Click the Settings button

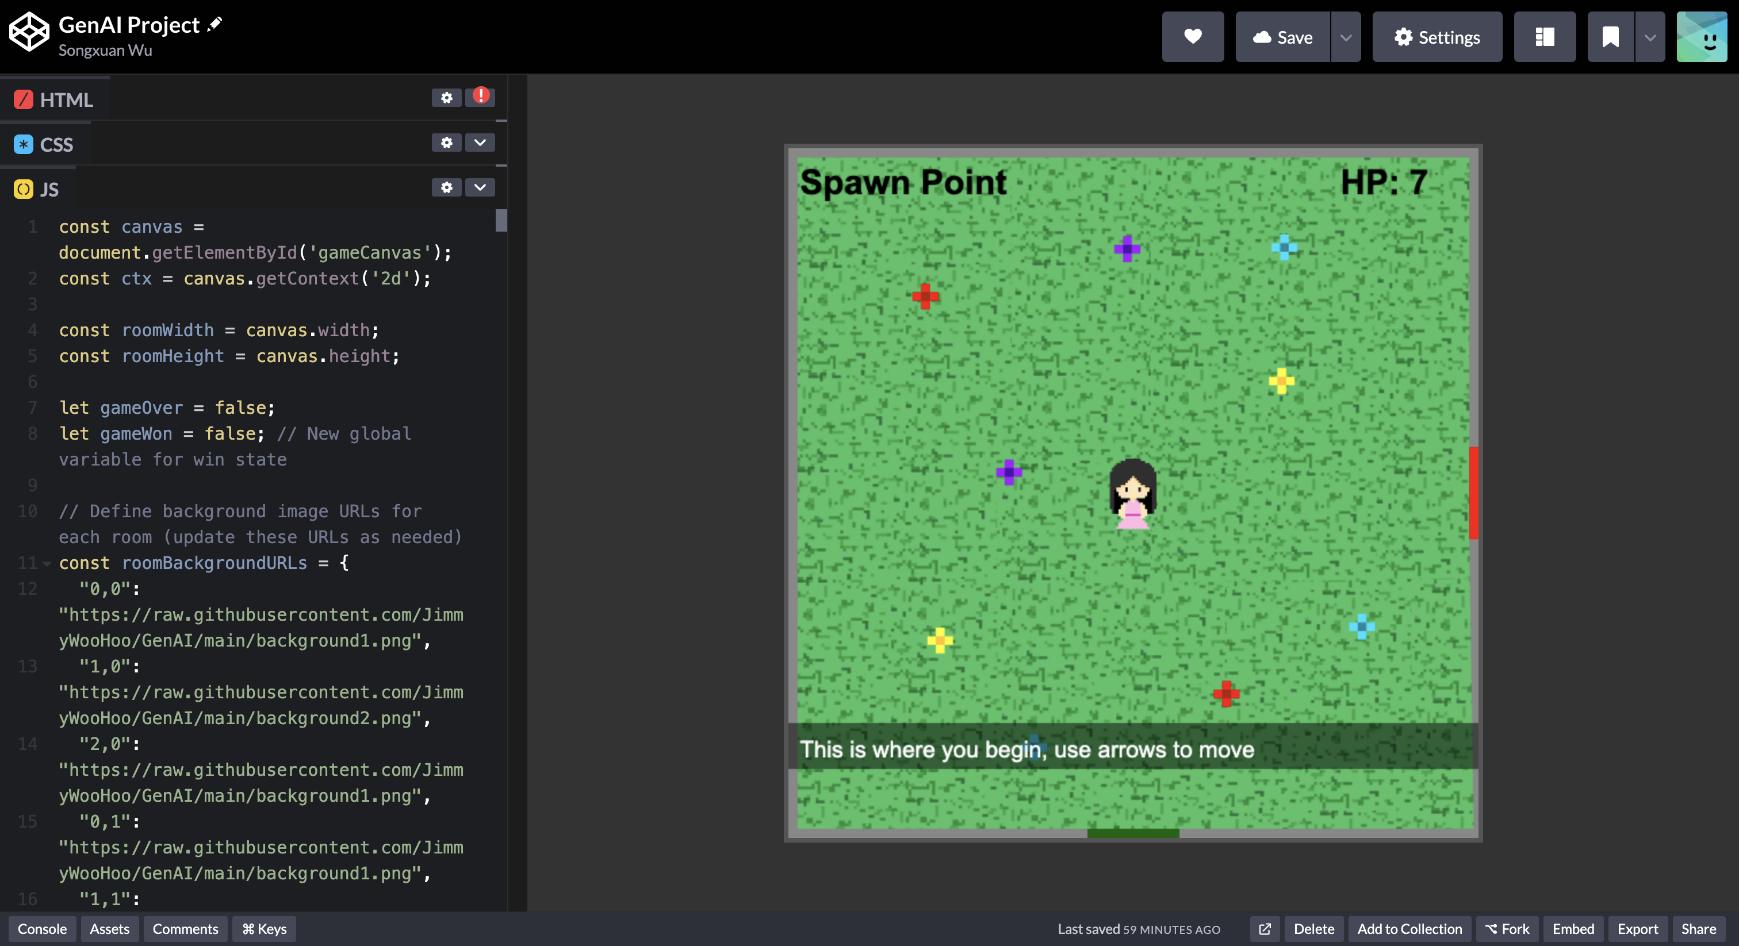point(1437,37)
